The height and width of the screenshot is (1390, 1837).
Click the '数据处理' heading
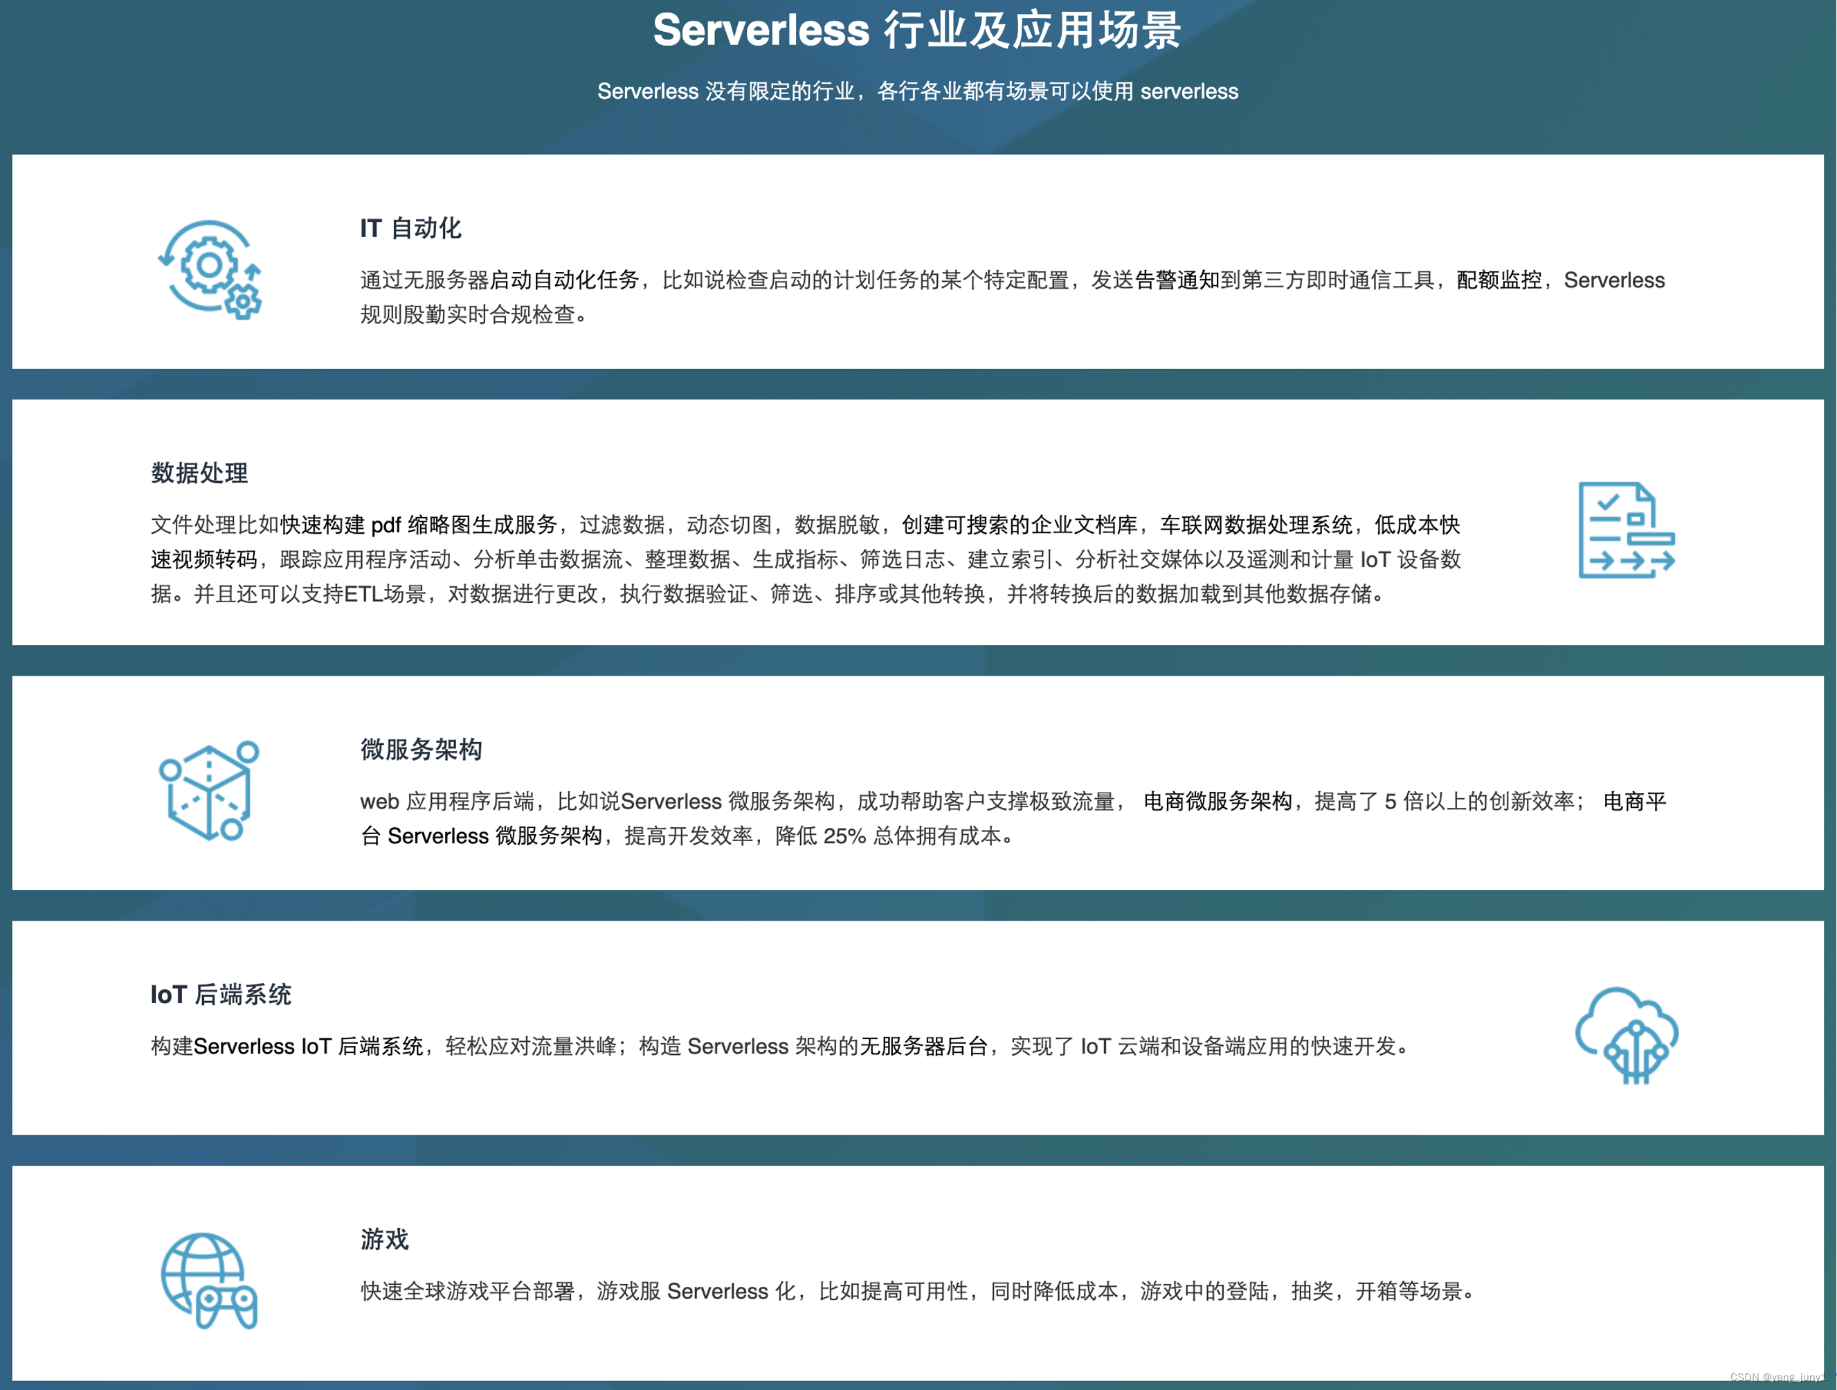pyautogui.click(x=199, y=473)
